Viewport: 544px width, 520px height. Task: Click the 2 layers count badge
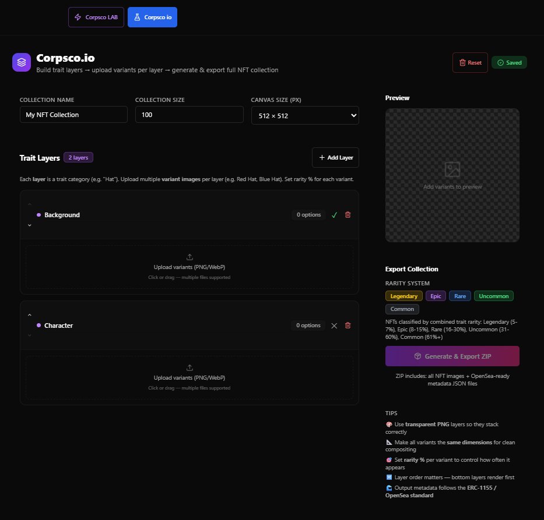point(78,158)
